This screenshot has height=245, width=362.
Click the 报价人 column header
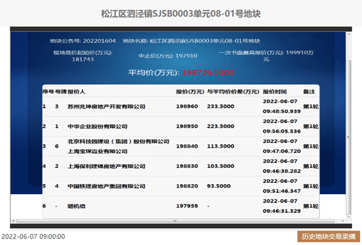pos(76,91)
